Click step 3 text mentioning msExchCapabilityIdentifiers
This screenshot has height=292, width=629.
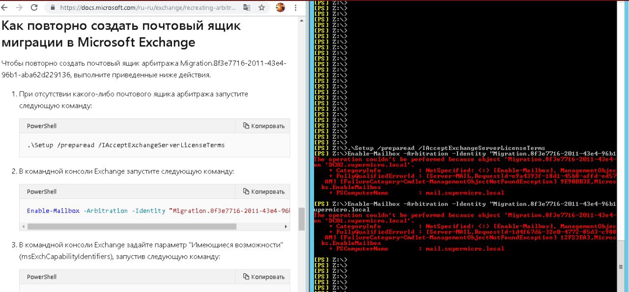coord(151,250)
